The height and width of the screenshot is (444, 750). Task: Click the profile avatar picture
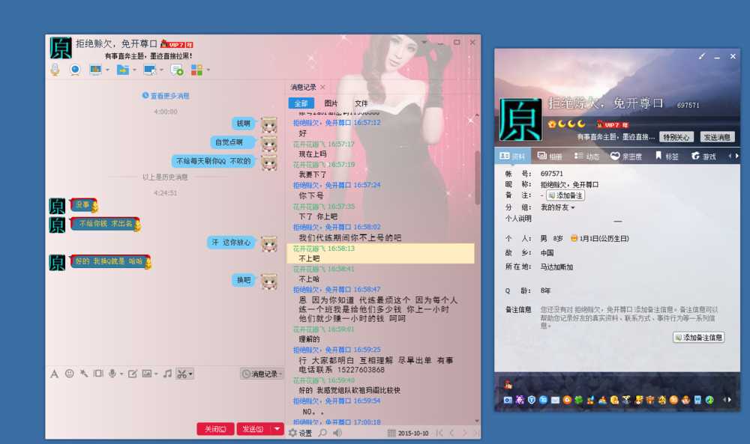pyautogui.click(x=520, y=120)
